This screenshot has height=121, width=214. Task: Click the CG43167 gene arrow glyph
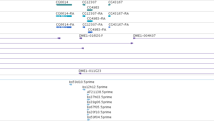[110, 5]
